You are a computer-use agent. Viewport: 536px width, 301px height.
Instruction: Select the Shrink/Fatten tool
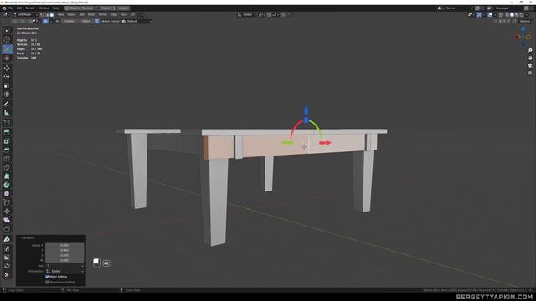click(7, 212)
